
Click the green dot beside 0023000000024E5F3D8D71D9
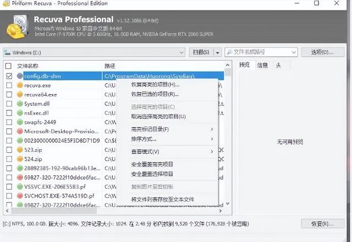coord(20,141)
